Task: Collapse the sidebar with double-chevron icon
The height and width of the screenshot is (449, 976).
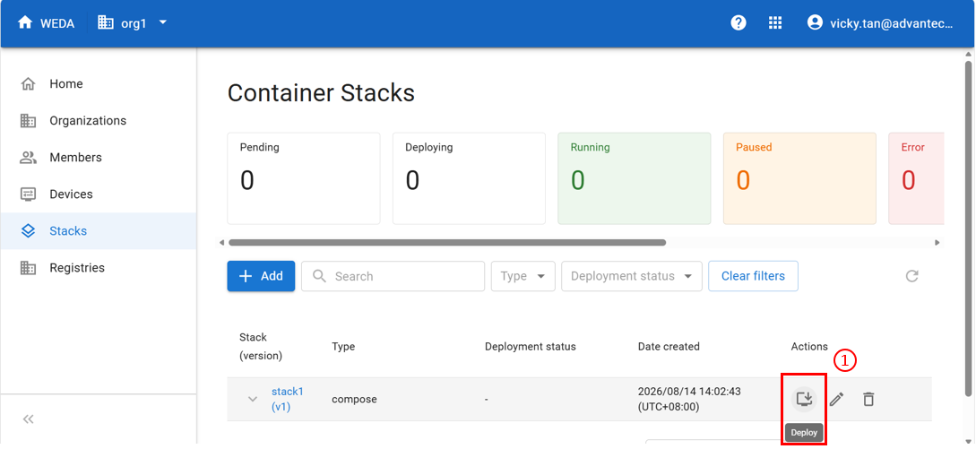Action: (28, 419)
